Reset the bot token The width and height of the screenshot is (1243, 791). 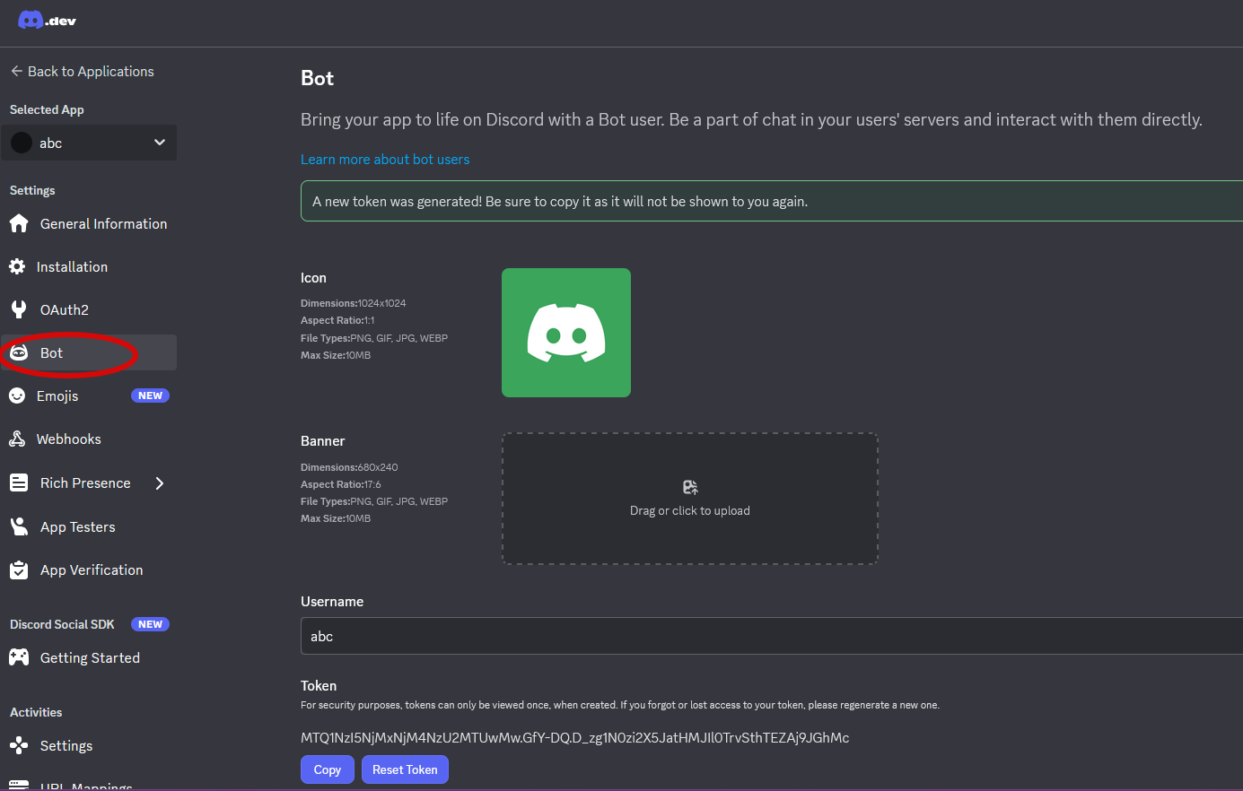[x=405, y=769]
